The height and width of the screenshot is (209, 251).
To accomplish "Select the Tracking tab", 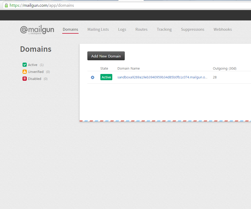I will click(164, 29).
